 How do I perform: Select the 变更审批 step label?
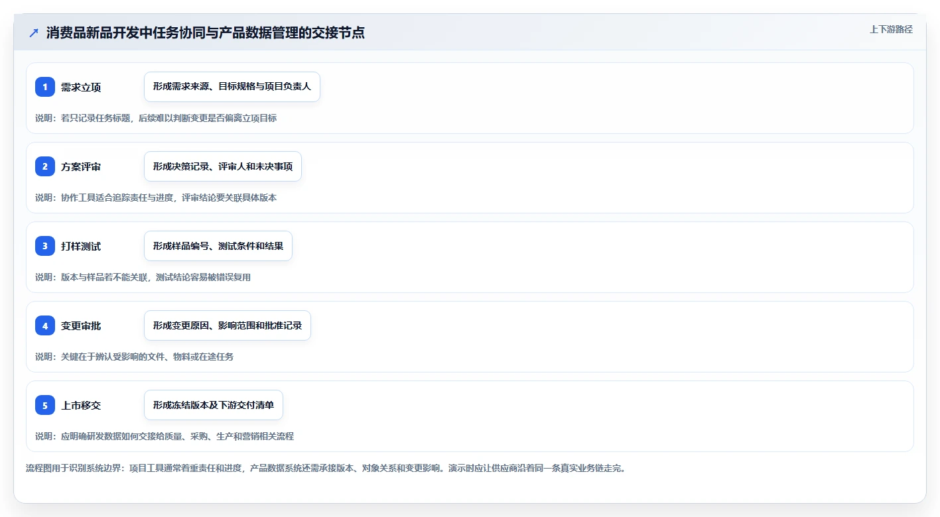coord(81,326)
